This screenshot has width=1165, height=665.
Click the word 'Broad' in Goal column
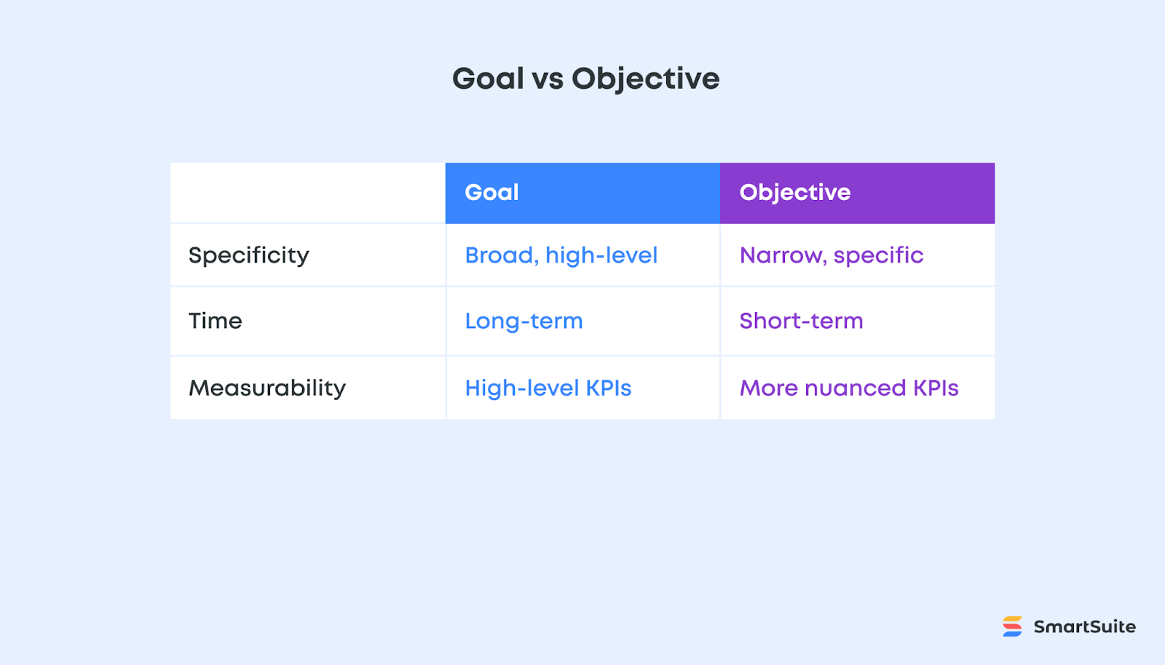tap(499, 255)
